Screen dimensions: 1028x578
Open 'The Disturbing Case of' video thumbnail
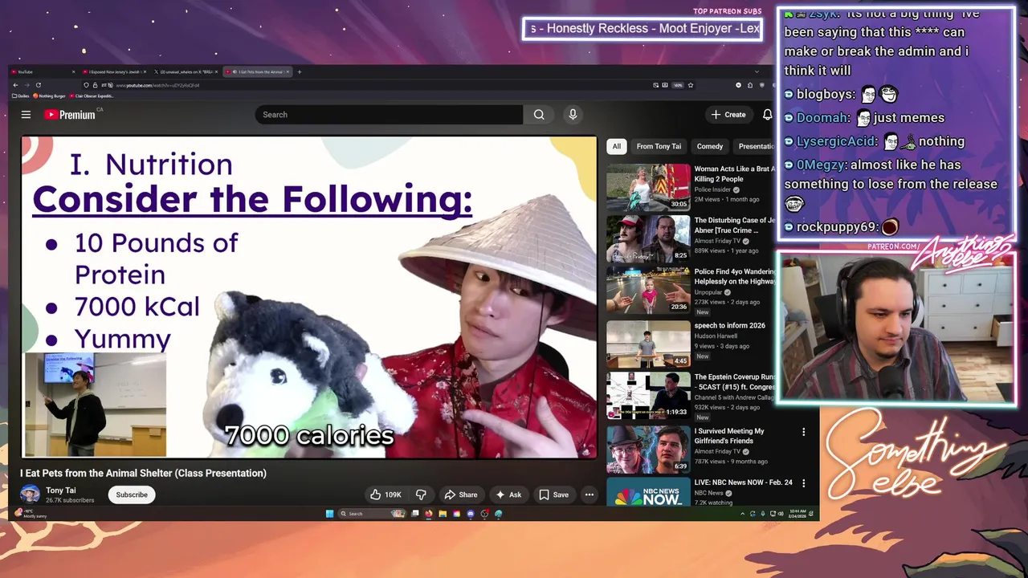(648, 238)
